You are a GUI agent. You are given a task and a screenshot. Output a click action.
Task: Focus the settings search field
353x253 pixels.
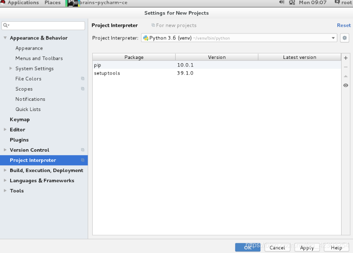coord(43,25)
